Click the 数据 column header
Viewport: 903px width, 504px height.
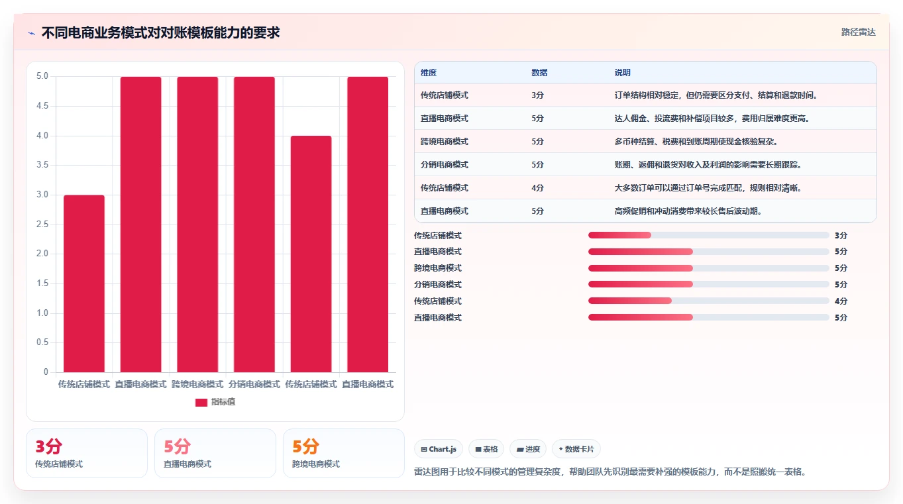click(539, 73)
